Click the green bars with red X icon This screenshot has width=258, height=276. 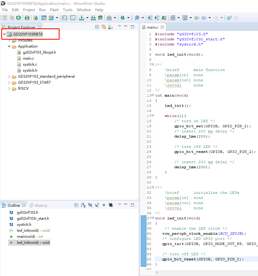[164, 18]
